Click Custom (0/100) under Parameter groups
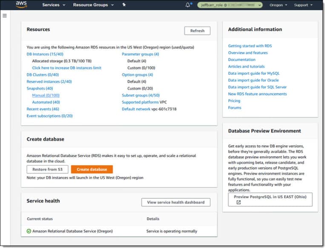The height and width of the screenshot is (250, 327). click(x=141, y=68)
